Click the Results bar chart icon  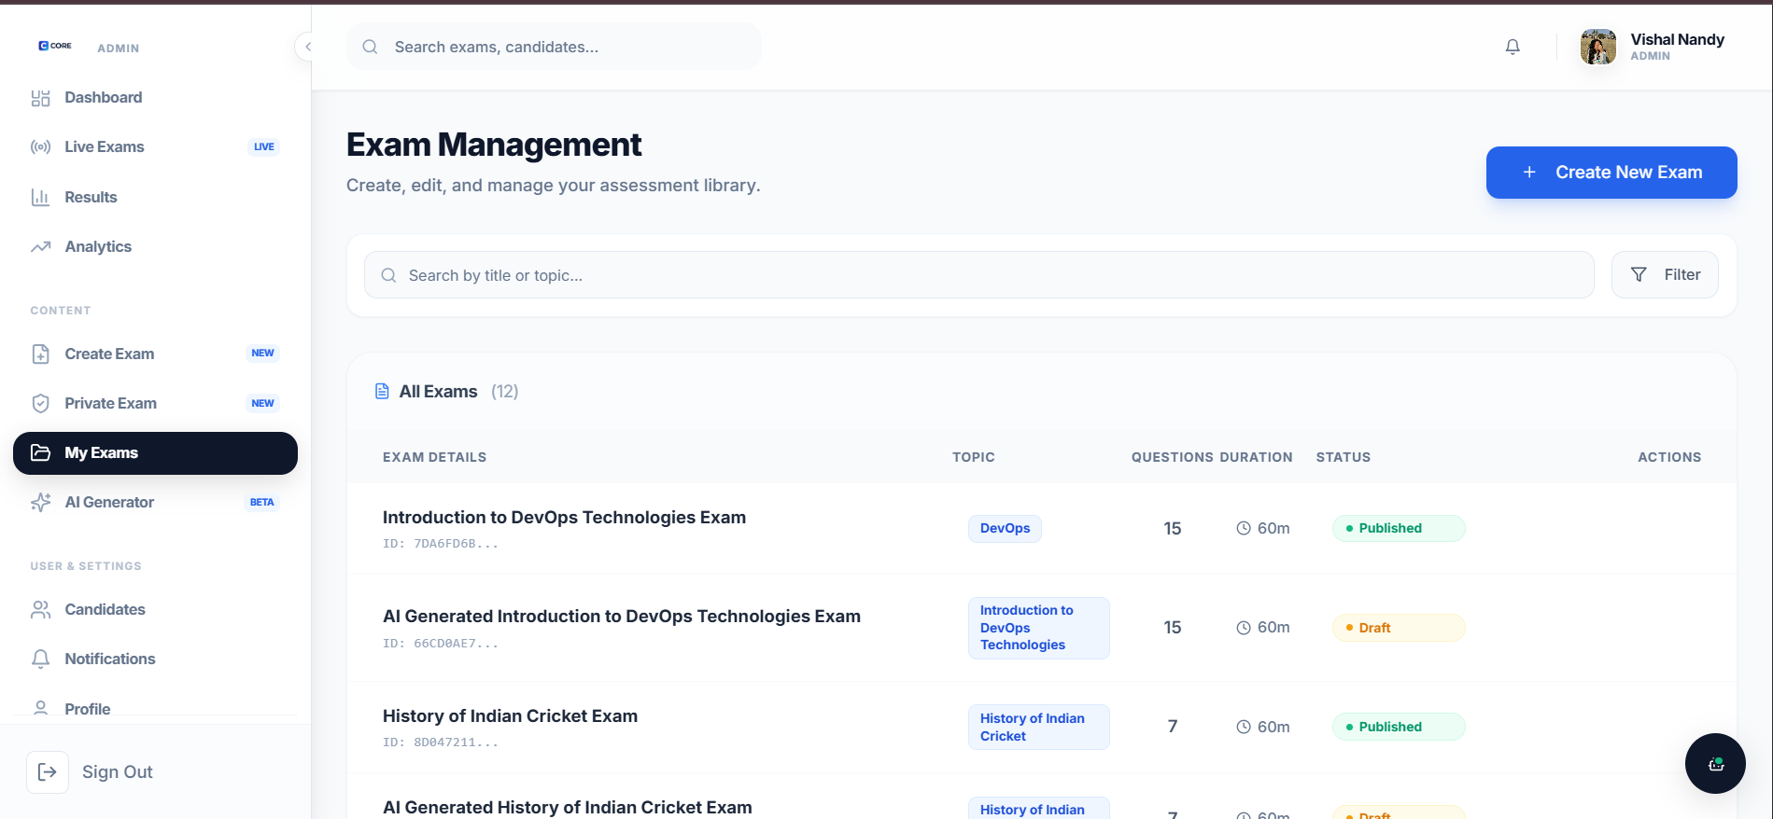pos(40,197)
